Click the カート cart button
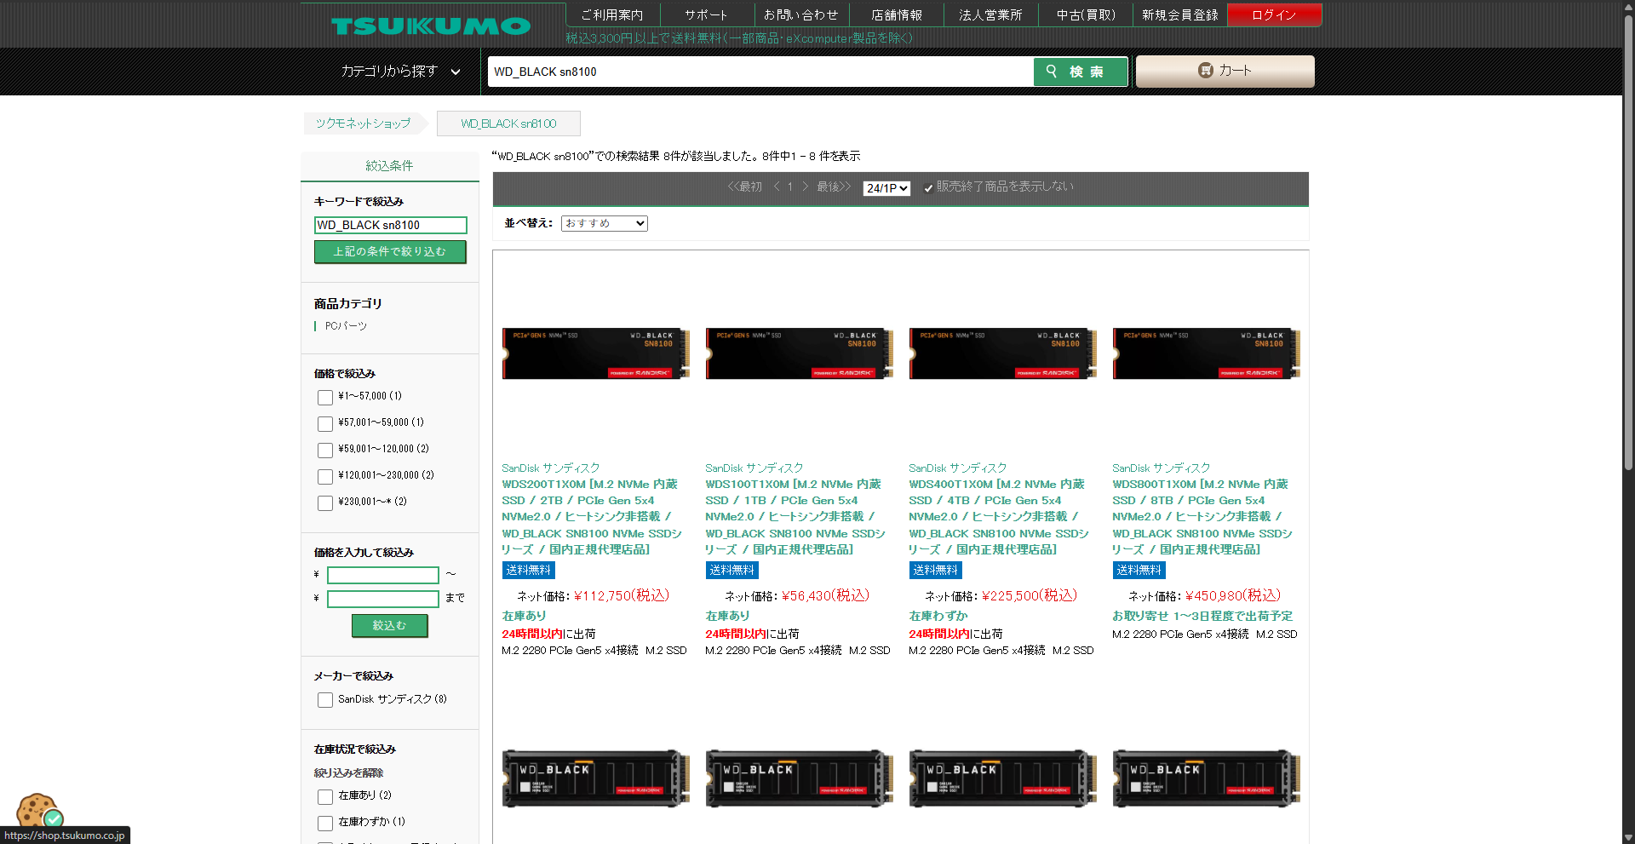 point(1225,72)
